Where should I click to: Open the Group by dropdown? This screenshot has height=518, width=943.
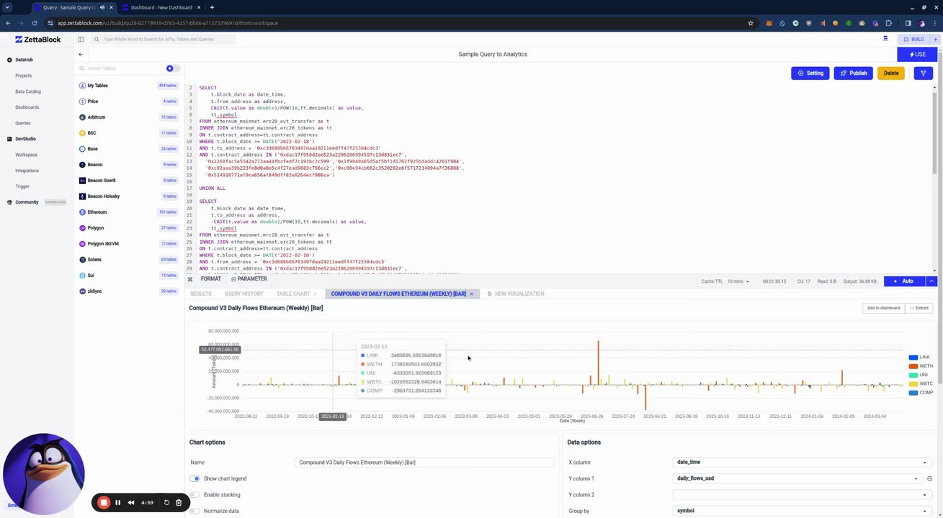[801, 511]
